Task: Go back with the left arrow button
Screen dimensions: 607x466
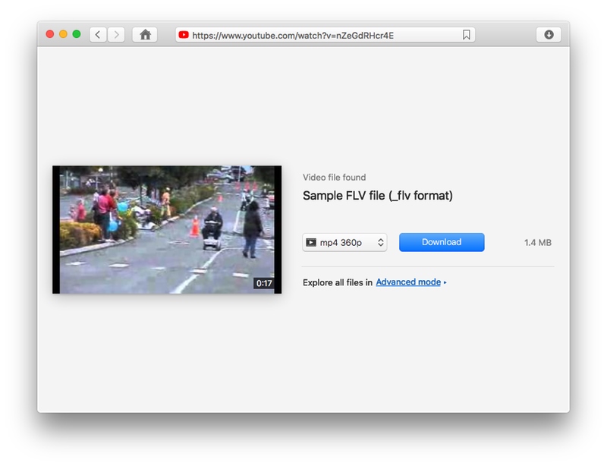Action: click(x=98, y=35)
